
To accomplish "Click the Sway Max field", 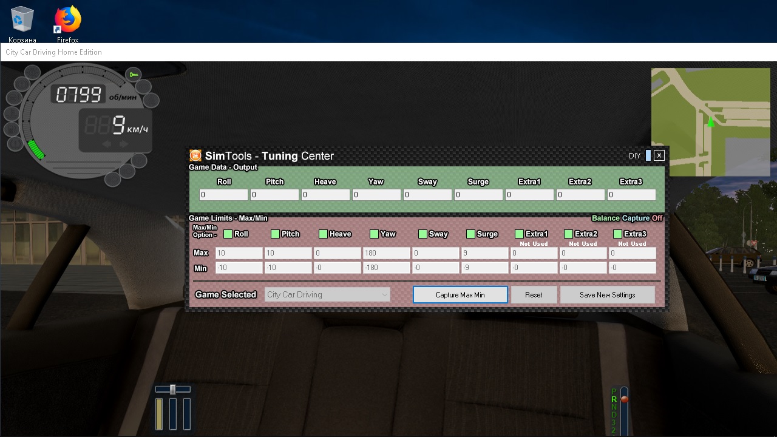I will [436, 253].
